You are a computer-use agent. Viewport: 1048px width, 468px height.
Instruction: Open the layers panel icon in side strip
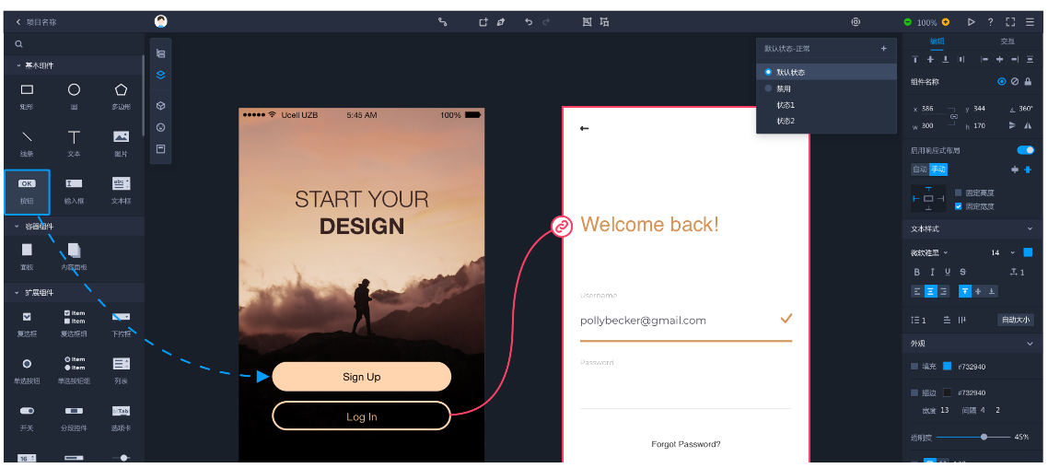click(160, 75)
